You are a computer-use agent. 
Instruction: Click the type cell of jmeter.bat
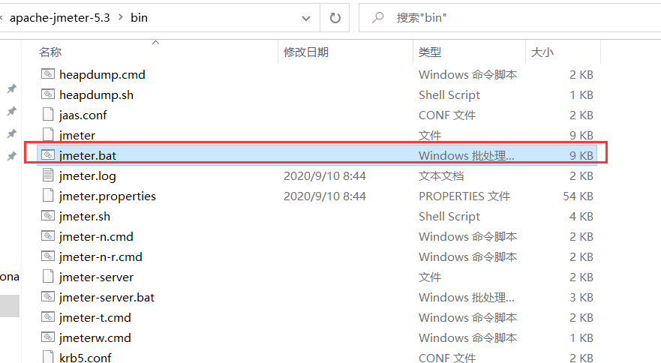(466, 155)
